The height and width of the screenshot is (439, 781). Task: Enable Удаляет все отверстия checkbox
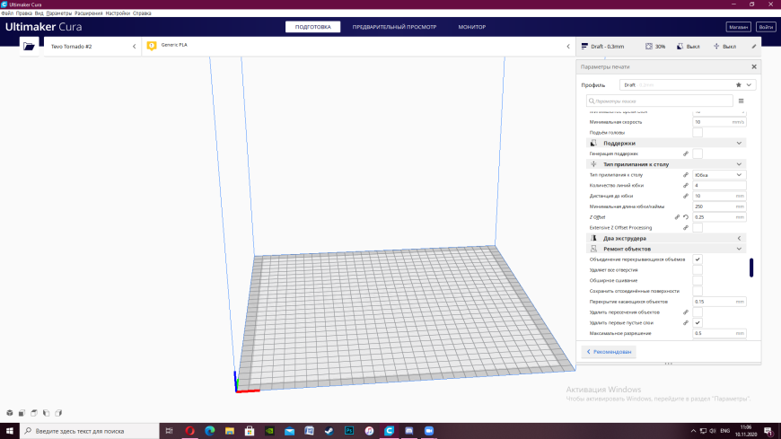click(x=698, y=270)
